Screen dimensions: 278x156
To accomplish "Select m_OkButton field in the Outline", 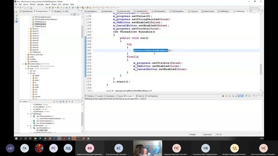I will (x=40, y=104).
